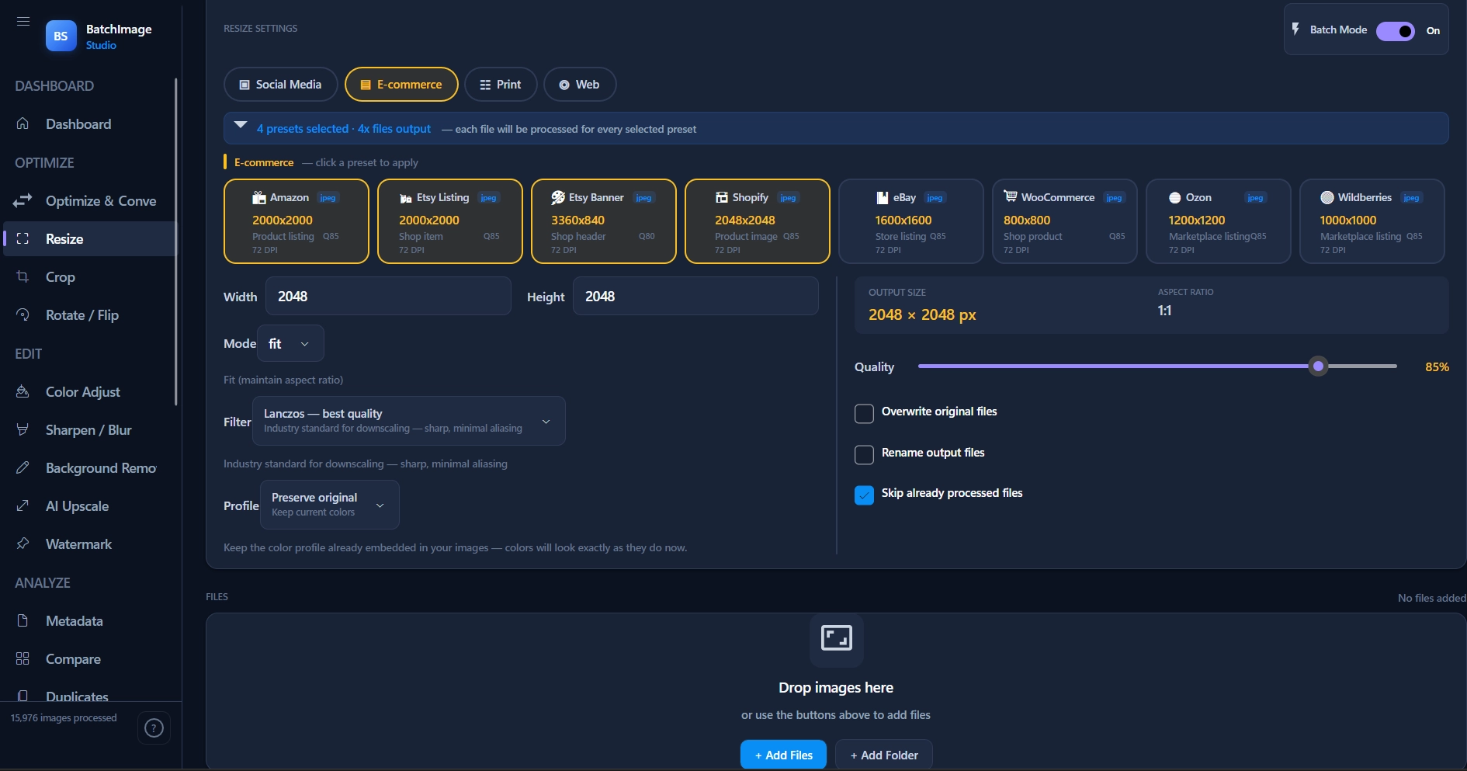Click the Add Files button

pyautogui.click(x=783, y=755)
